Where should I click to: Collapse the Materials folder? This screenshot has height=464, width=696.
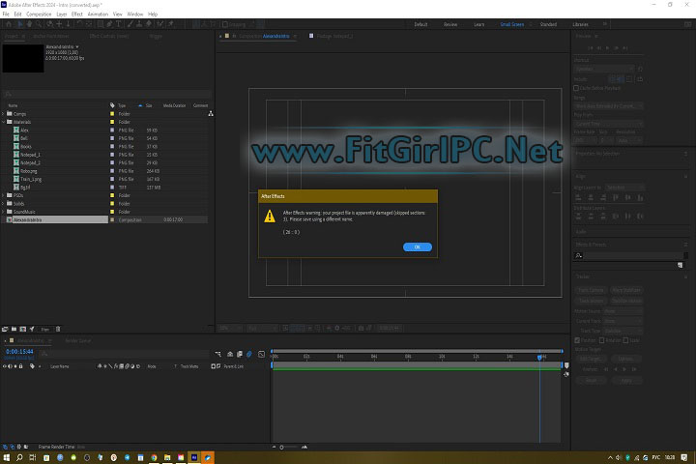pyautogui.click(x=4, y=122)
